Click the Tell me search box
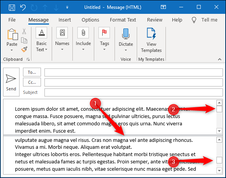 [x=205, y=20]
